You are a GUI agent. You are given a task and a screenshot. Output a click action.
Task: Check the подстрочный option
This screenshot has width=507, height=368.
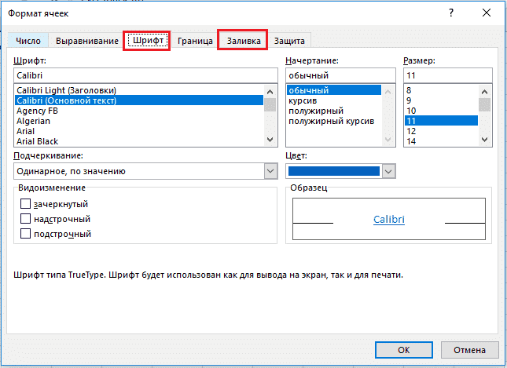(26, 234)
